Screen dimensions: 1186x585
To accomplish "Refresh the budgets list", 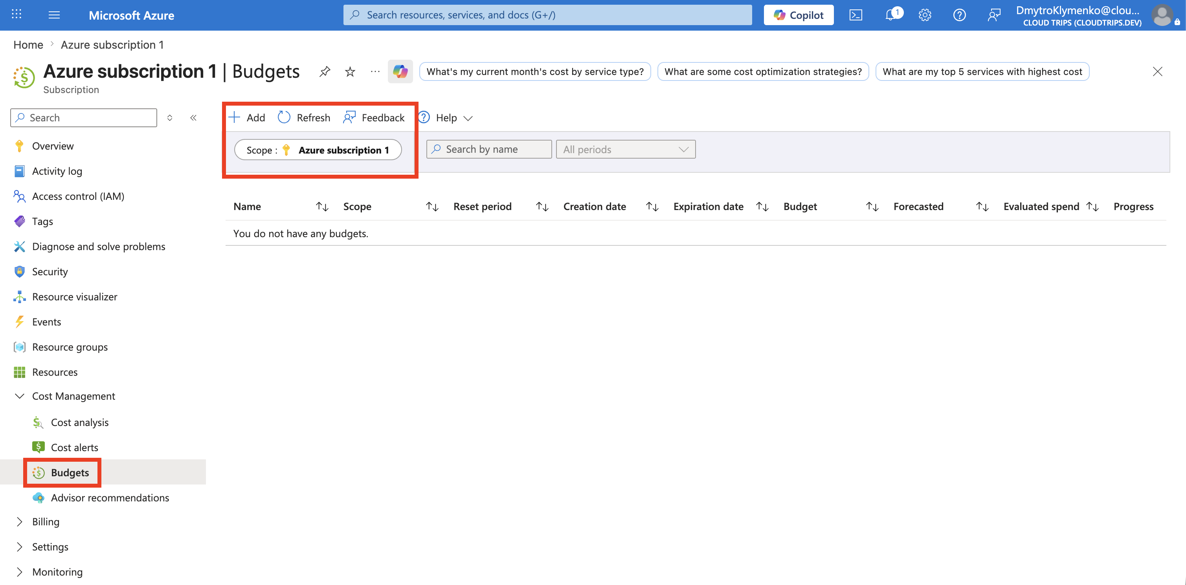I will pyautogui.click(x=304, y=117).
